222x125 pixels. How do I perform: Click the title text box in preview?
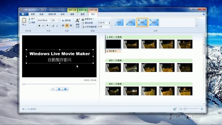point(60,56)
